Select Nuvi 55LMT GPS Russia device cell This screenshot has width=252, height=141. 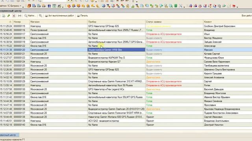tap(117, 97)
